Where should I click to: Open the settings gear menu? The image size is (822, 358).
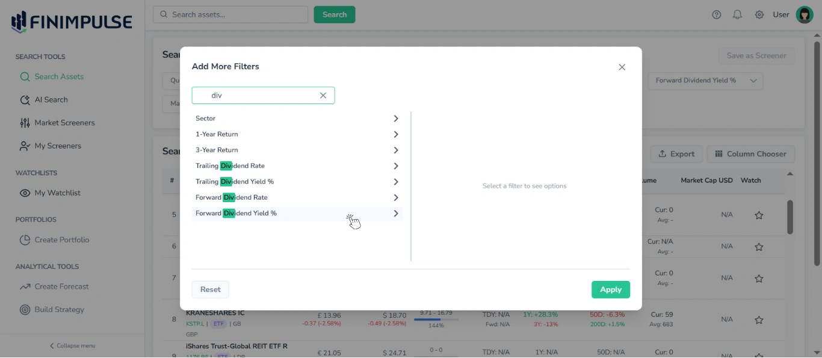point(759,14)
